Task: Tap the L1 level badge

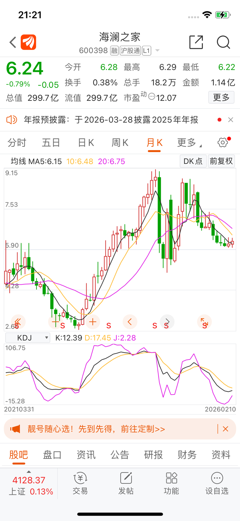Action: point(147,50)
